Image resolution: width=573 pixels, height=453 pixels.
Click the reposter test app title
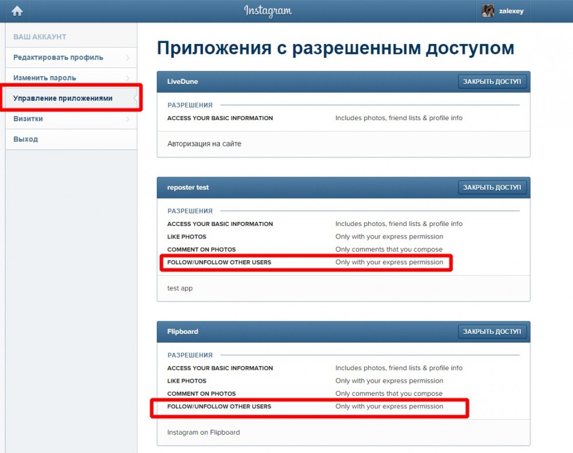pos(188,188)
